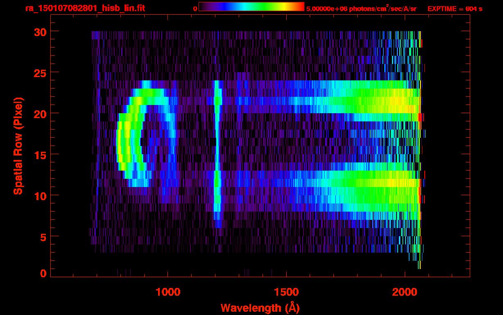Click the 2000 wavelength tick label
This screenshot has height=315, width=503.
click(x=405, y=292)
